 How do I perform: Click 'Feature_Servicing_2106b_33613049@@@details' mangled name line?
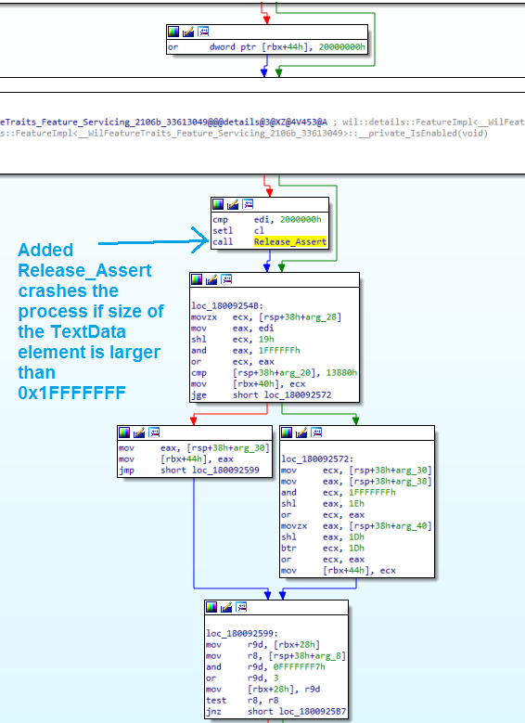tap(163, 123)
